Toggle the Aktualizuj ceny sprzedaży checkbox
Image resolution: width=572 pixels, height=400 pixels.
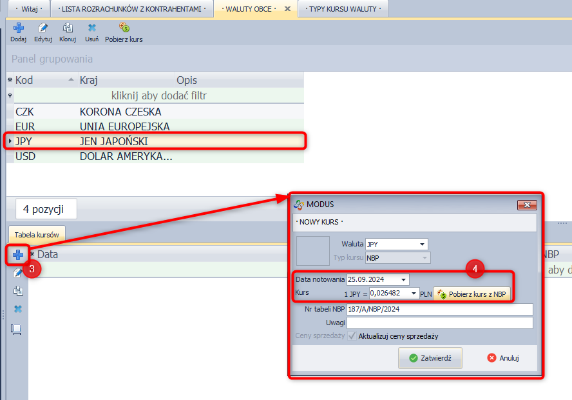click(x=352, y=336)
